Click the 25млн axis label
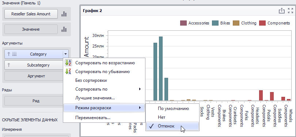Viewport: 296px width, 137px height. point(98,46)
